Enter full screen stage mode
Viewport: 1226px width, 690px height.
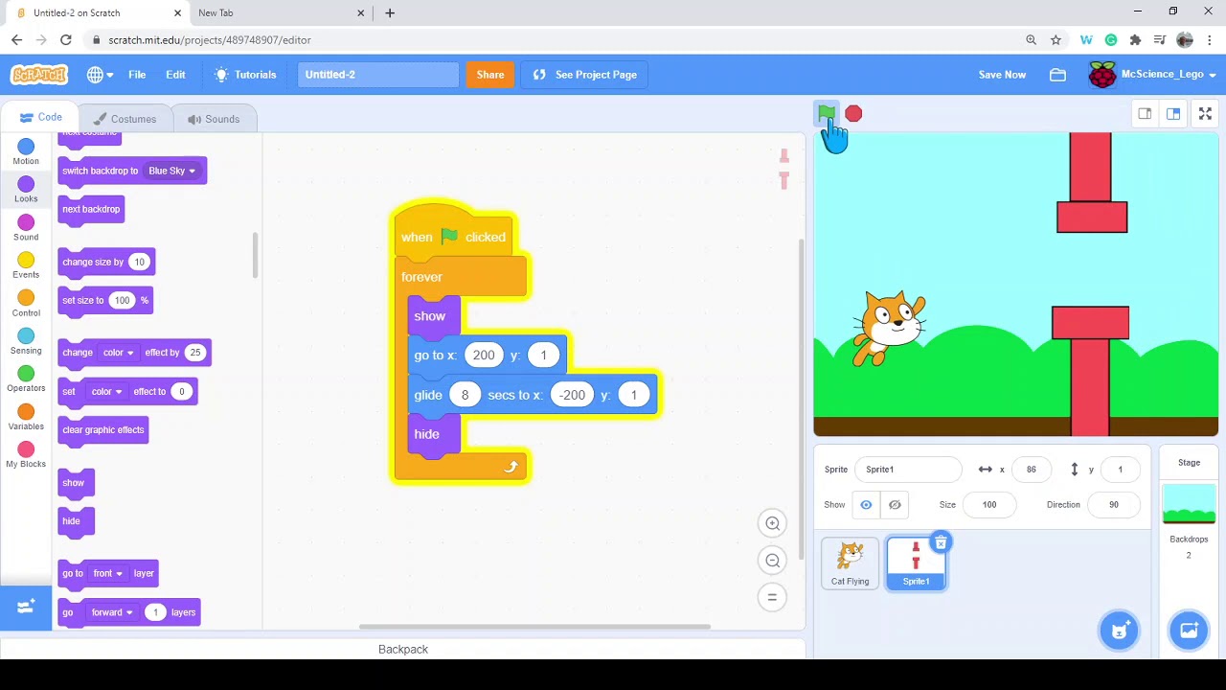1205,114
